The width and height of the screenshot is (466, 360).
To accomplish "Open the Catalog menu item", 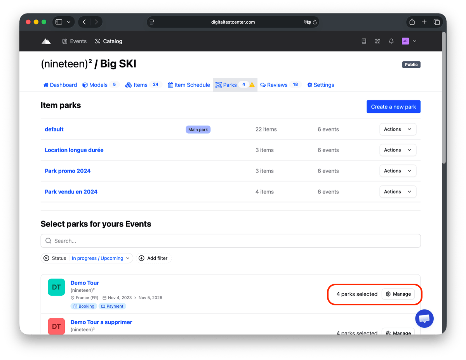I will pyautogui.click(x=109, y=41).
